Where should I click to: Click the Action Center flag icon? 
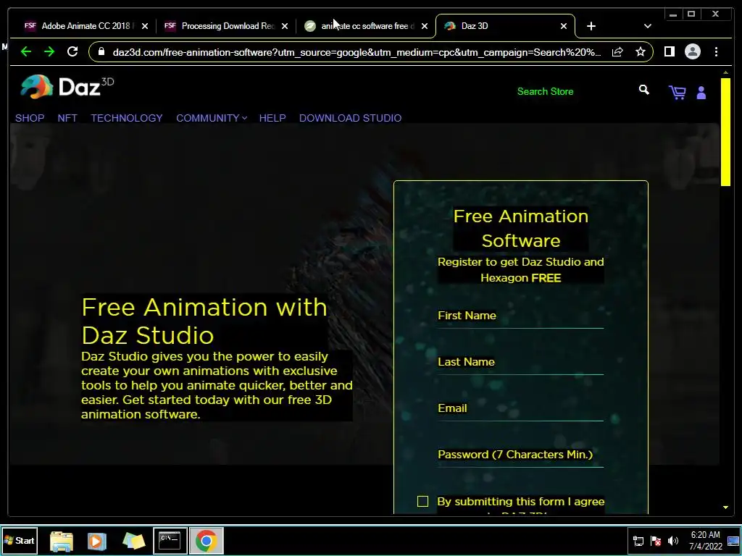click(656, 541)
